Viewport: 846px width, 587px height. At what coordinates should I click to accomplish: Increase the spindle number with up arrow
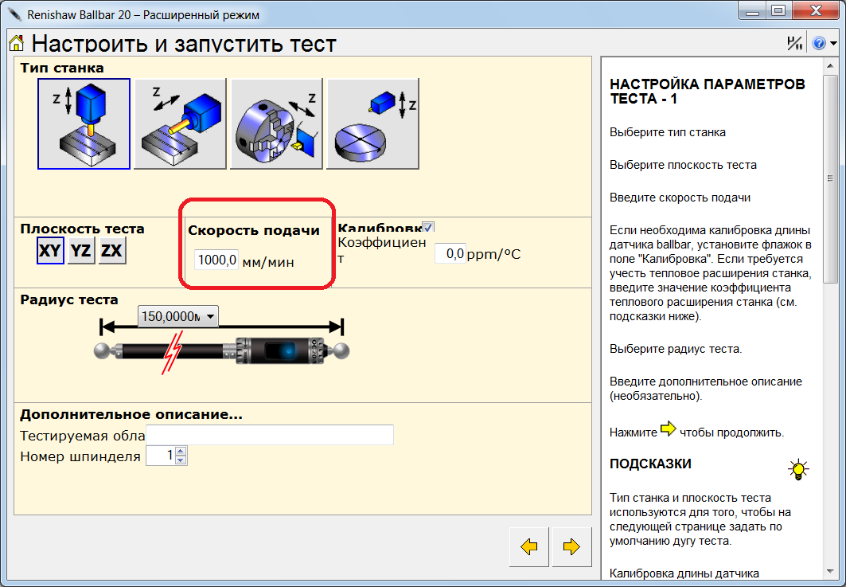coord(181,452)
